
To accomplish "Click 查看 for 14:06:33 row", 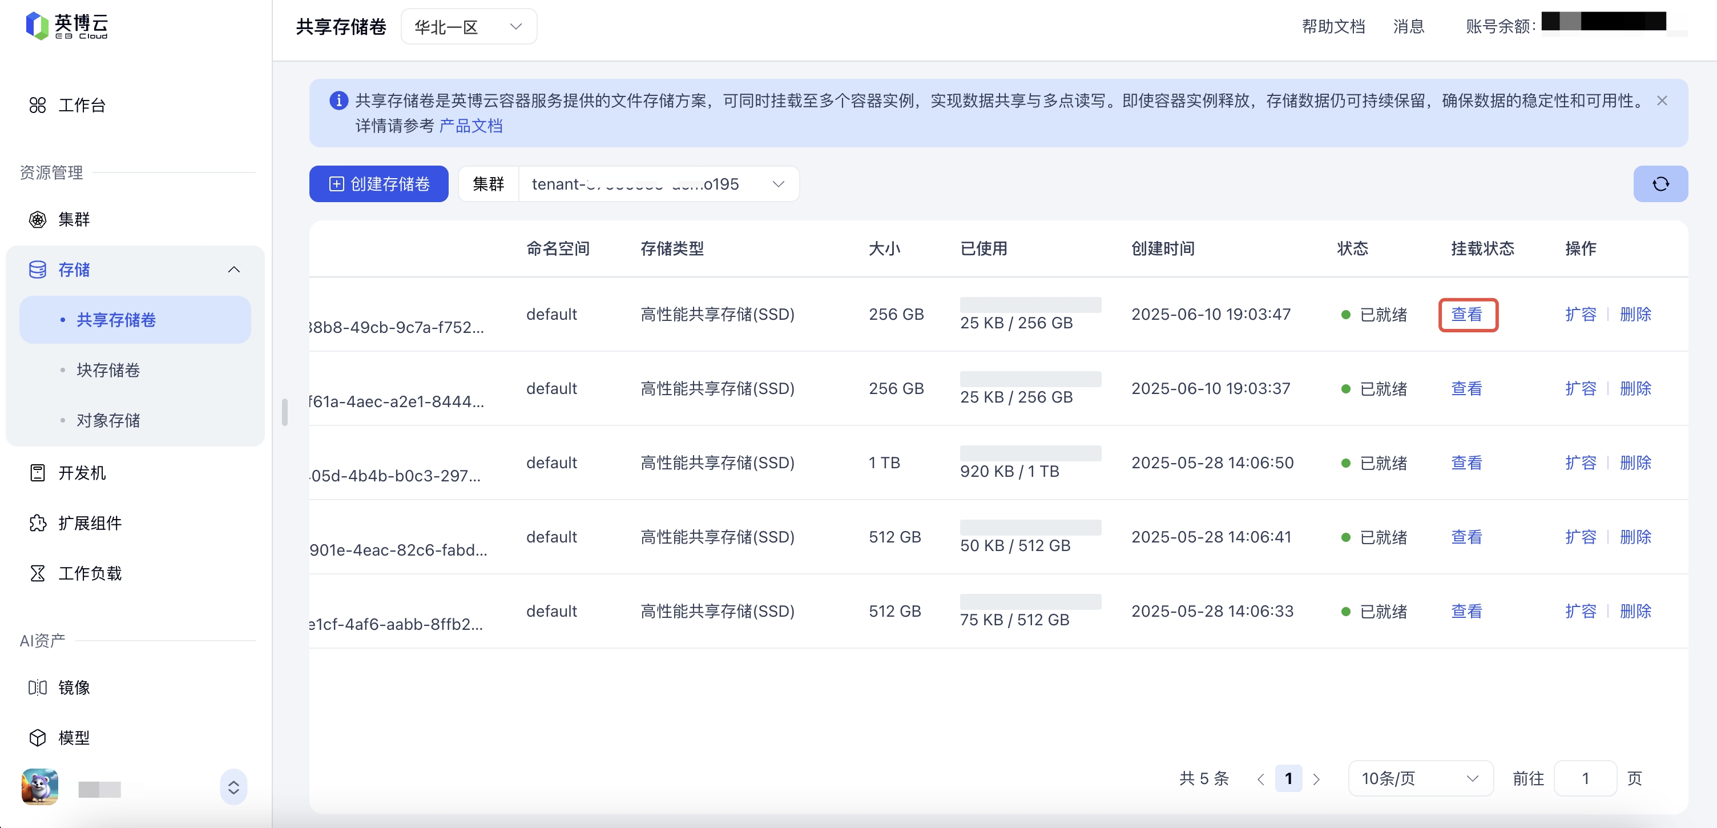I will point(1467,612).
